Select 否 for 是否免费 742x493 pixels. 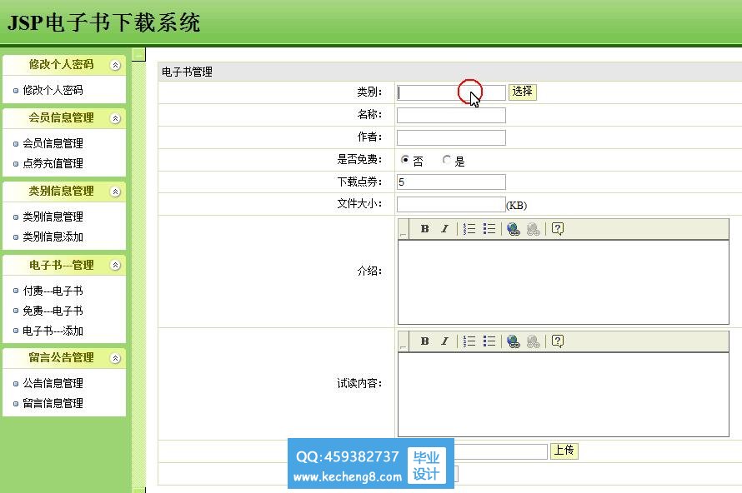point(404,160)
